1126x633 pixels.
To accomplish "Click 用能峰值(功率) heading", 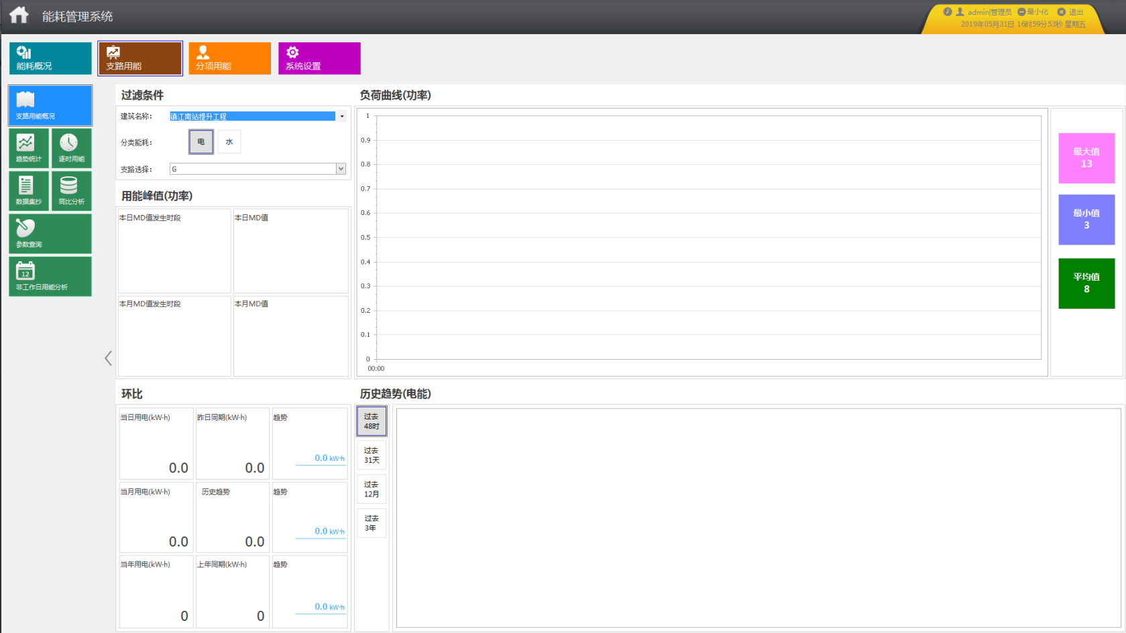I will 157,196.
